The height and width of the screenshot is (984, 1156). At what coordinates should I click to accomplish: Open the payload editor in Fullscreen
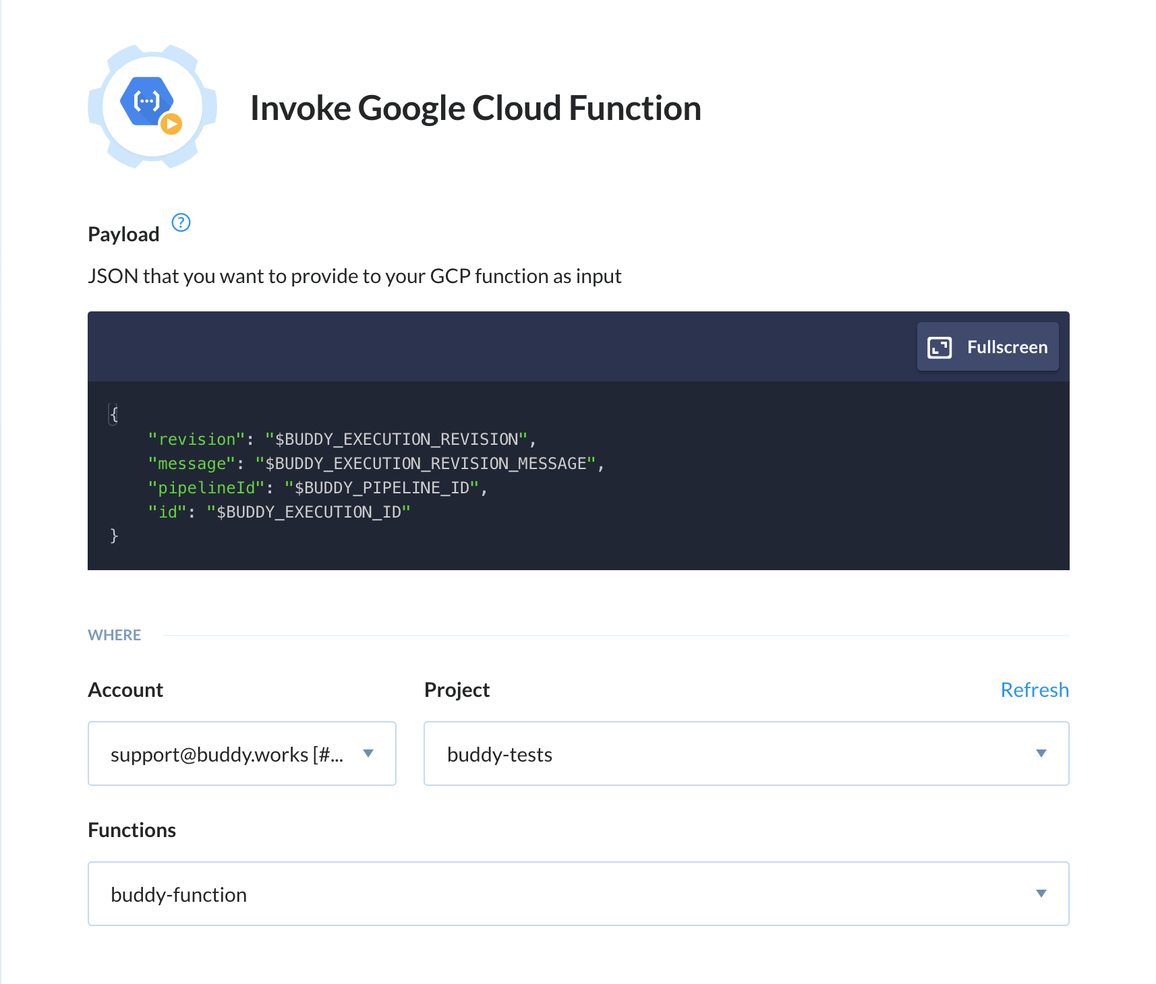point(987,346)
